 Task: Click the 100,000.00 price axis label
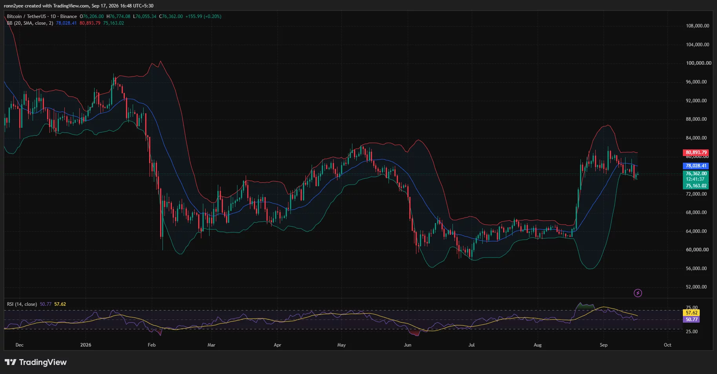[x=698, y=63]
